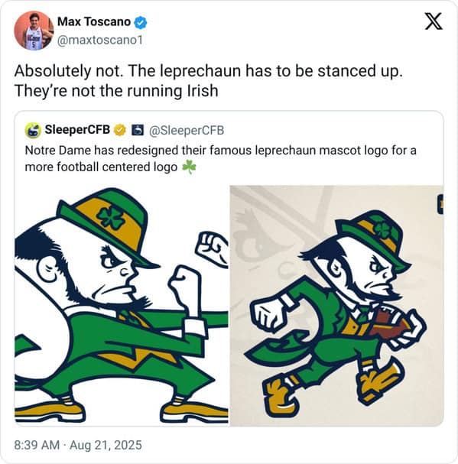Click the 8:39 AM · Aug 21, 2025 timestamp
458x464 pixels.
pos(78,445)
